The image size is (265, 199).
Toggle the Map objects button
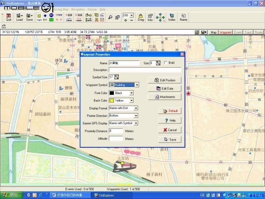[214, 32]
